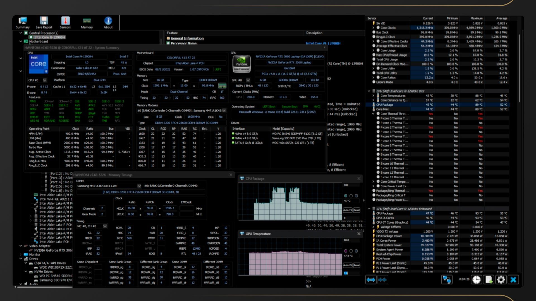Image resolution: width=536 pixels, height=301 pixels.
Task: Open the Samsung M471A1K43DB1-CWE DIMM dropdown
Action: (x=139, y=186)
